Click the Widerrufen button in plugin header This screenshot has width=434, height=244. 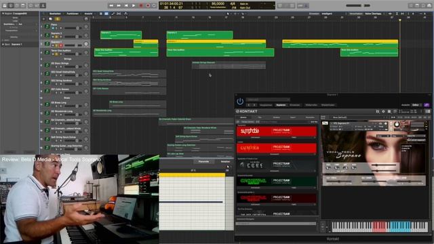pyautogui.click(x=311, y=105)
